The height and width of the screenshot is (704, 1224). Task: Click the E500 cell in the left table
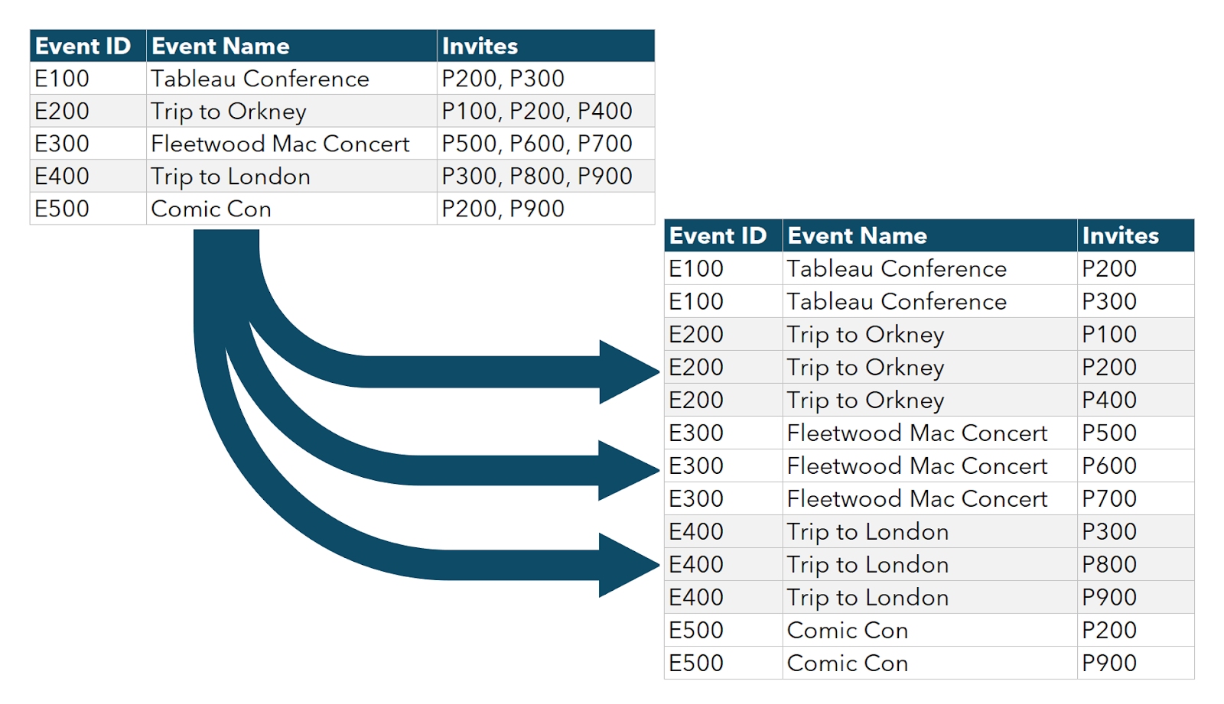click(88, 209)
